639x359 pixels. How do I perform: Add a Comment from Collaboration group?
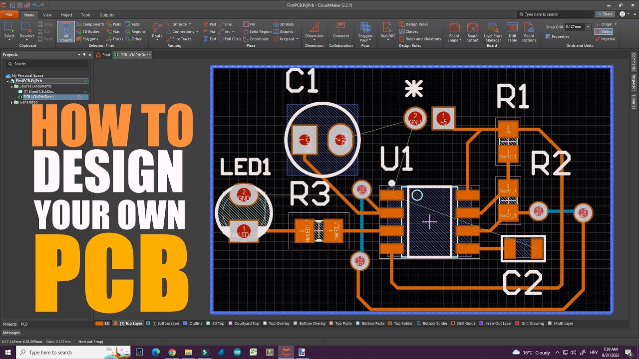point(341,30)
